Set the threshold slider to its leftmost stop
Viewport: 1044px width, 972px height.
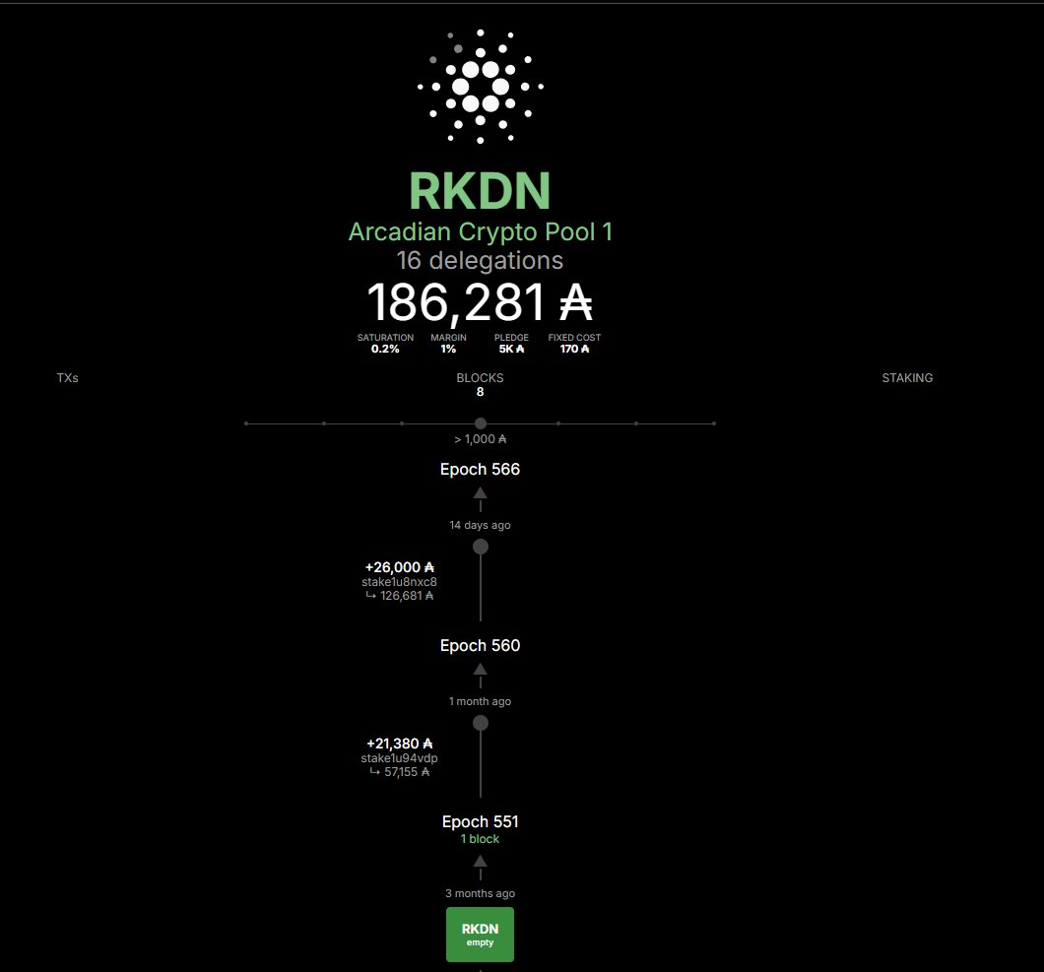point(246,423)
